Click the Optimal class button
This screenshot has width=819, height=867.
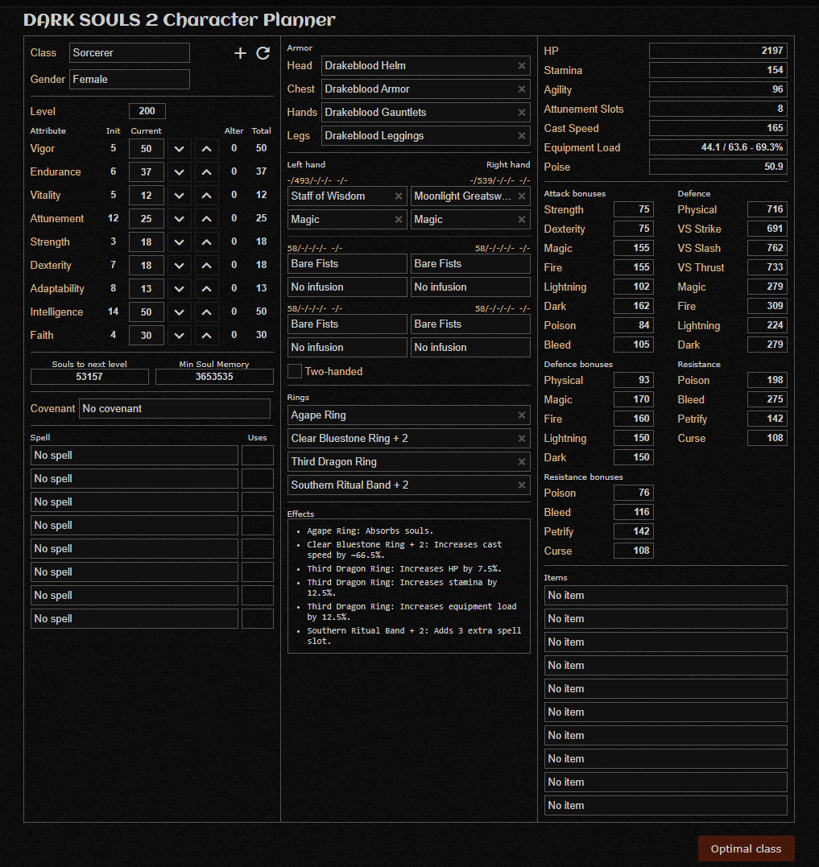point(746,848)
